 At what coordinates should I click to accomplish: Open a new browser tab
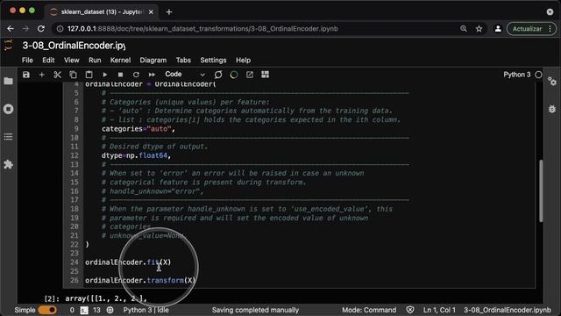tap(169, 11)
